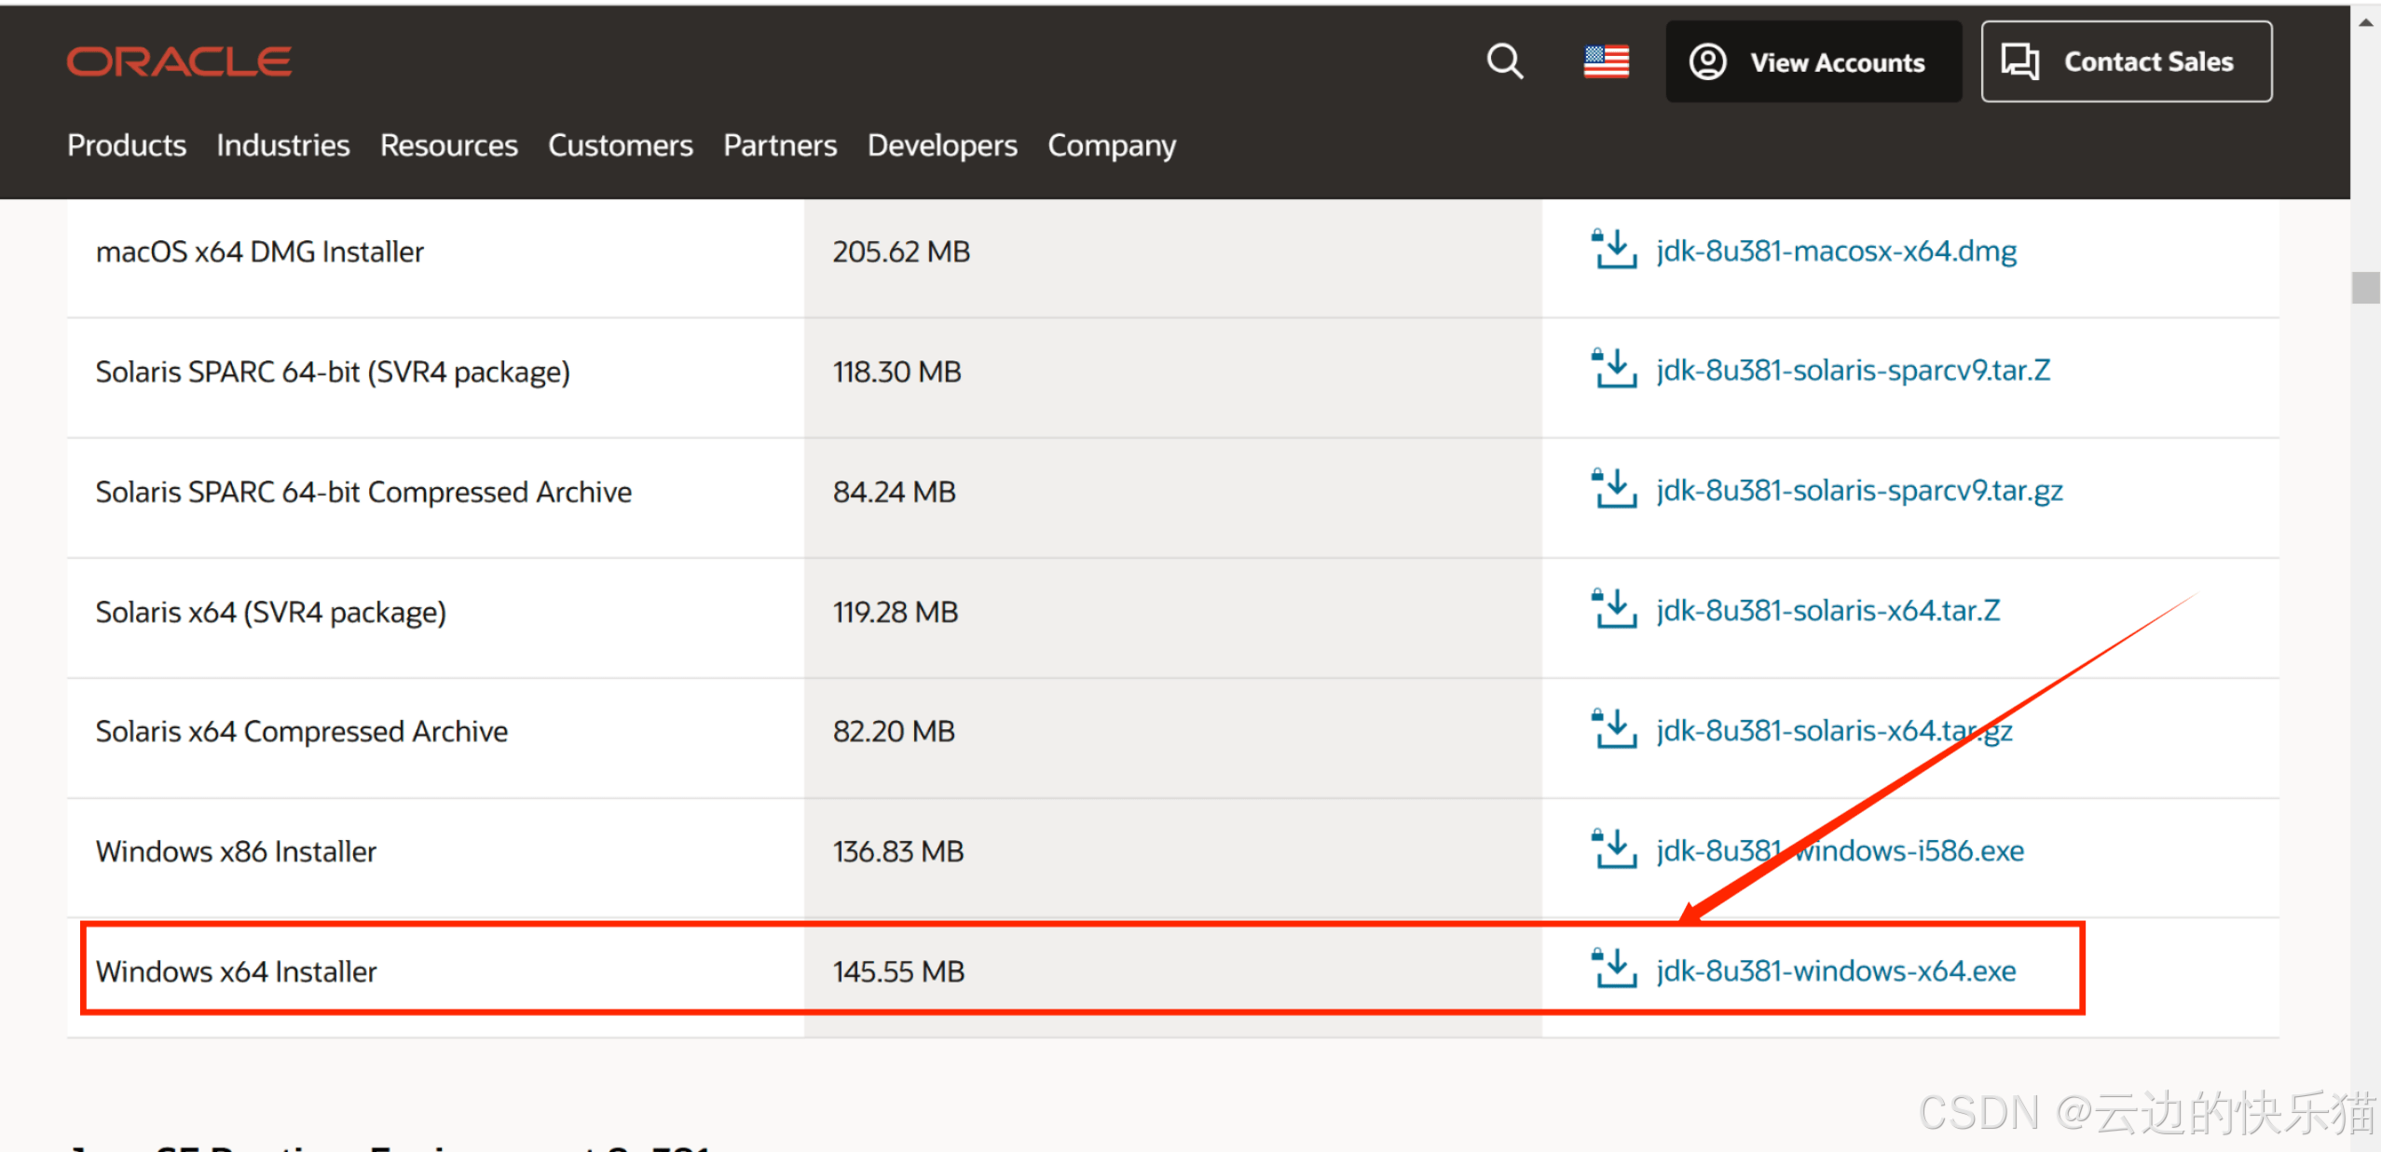
Task: Expand the Resources navigation menu
Action: 448,145
